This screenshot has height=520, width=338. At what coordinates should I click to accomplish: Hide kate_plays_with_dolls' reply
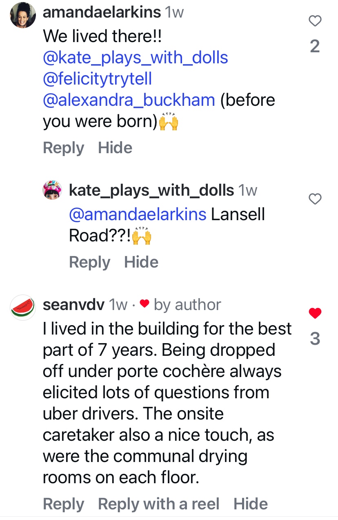[x=141, y=262]
